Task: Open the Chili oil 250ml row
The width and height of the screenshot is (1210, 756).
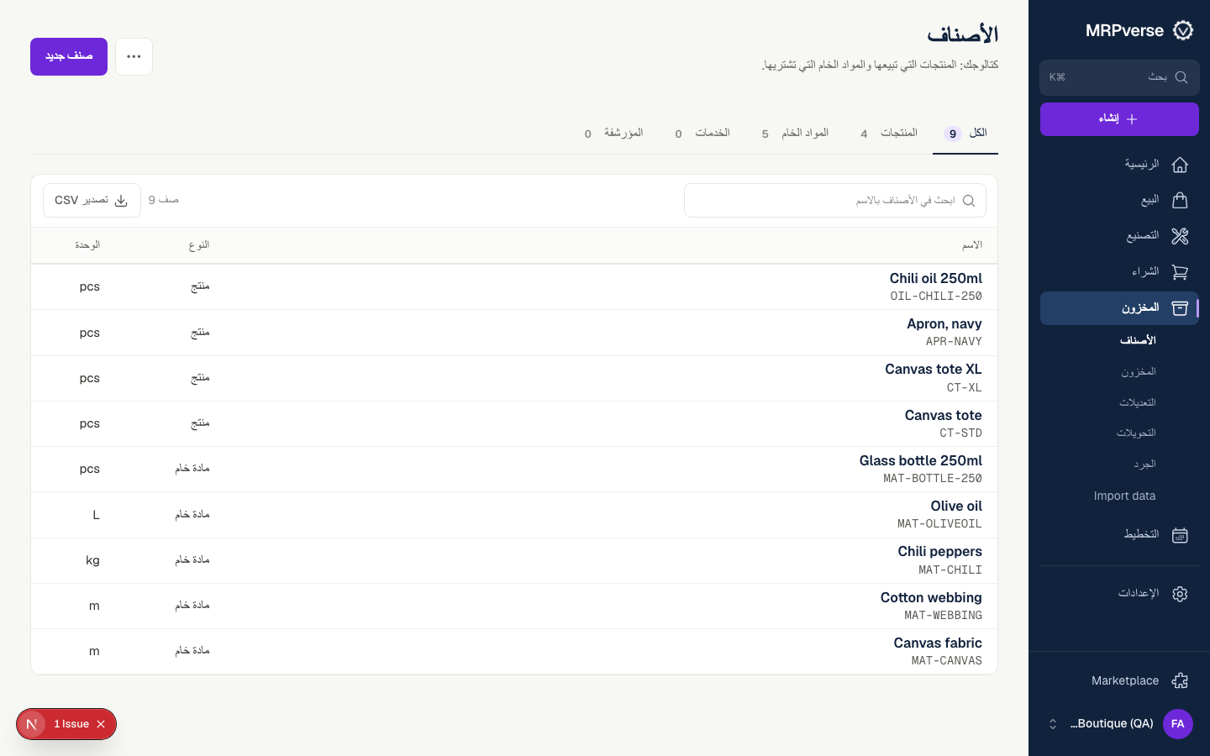Action: pyautogui.click(x=514, y=287)
